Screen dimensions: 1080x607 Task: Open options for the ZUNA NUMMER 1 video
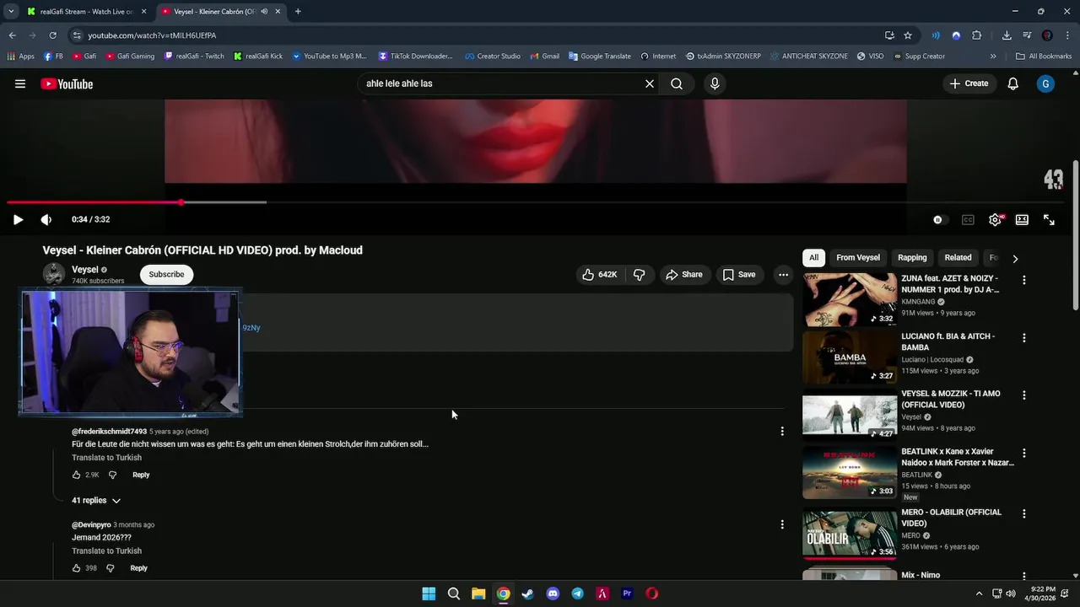click(x=1024, y=280)
